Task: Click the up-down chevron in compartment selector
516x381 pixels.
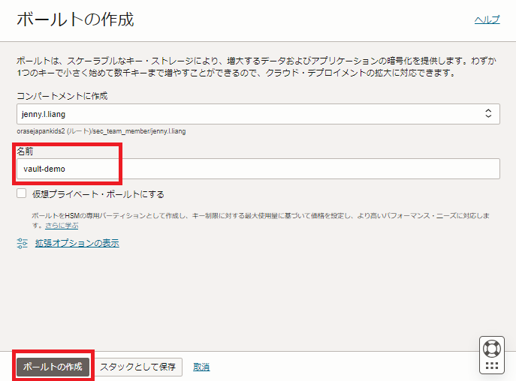Action: 487,114
